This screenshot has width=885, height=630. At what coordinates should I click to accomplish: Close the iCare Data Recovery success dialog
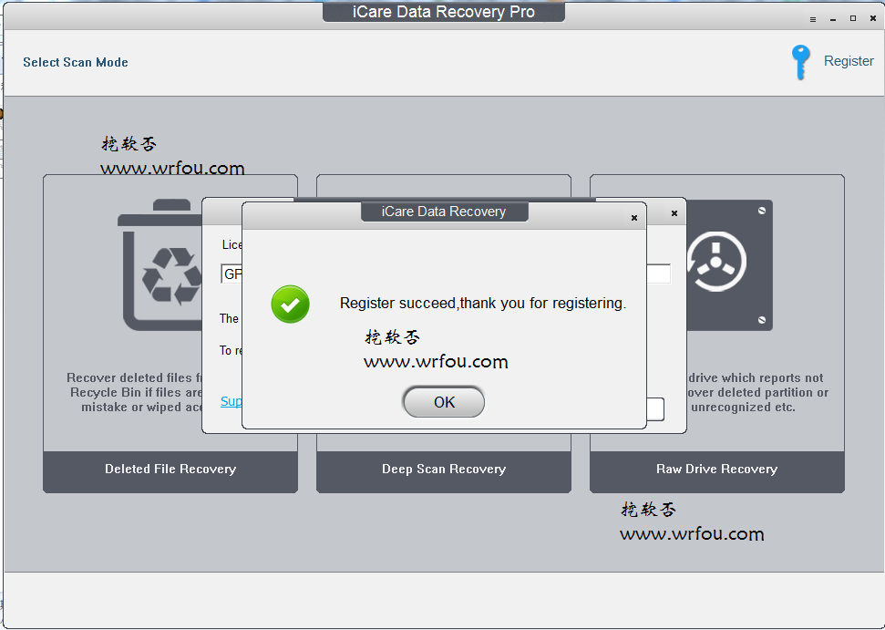(633, 218)
